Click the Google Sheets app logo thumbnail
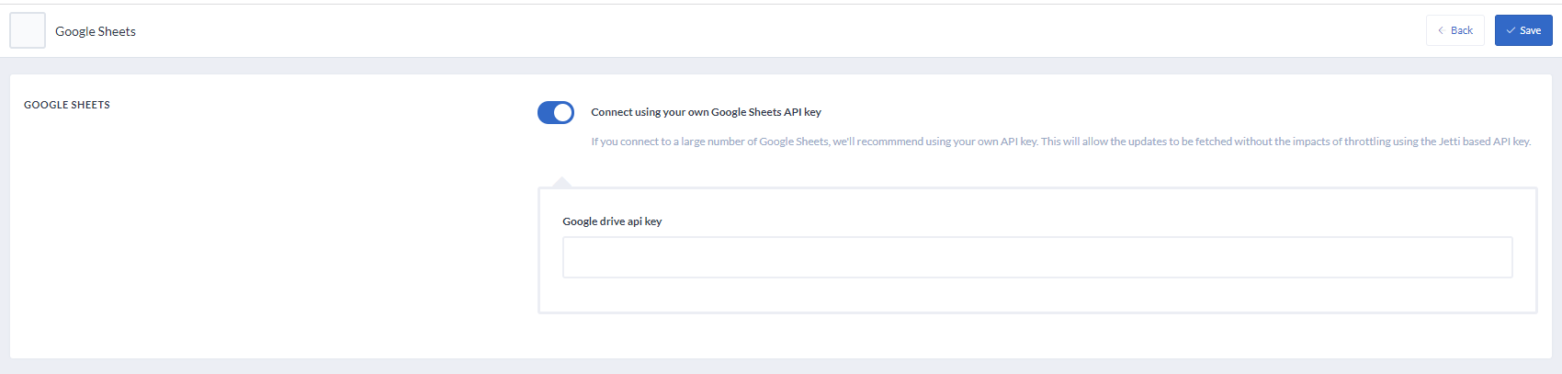Screen dimensions: 1562x374 point(28,30)
